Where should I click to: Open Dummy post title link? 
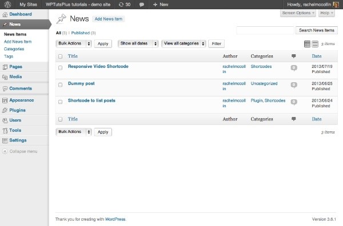(x=81, y=83)
